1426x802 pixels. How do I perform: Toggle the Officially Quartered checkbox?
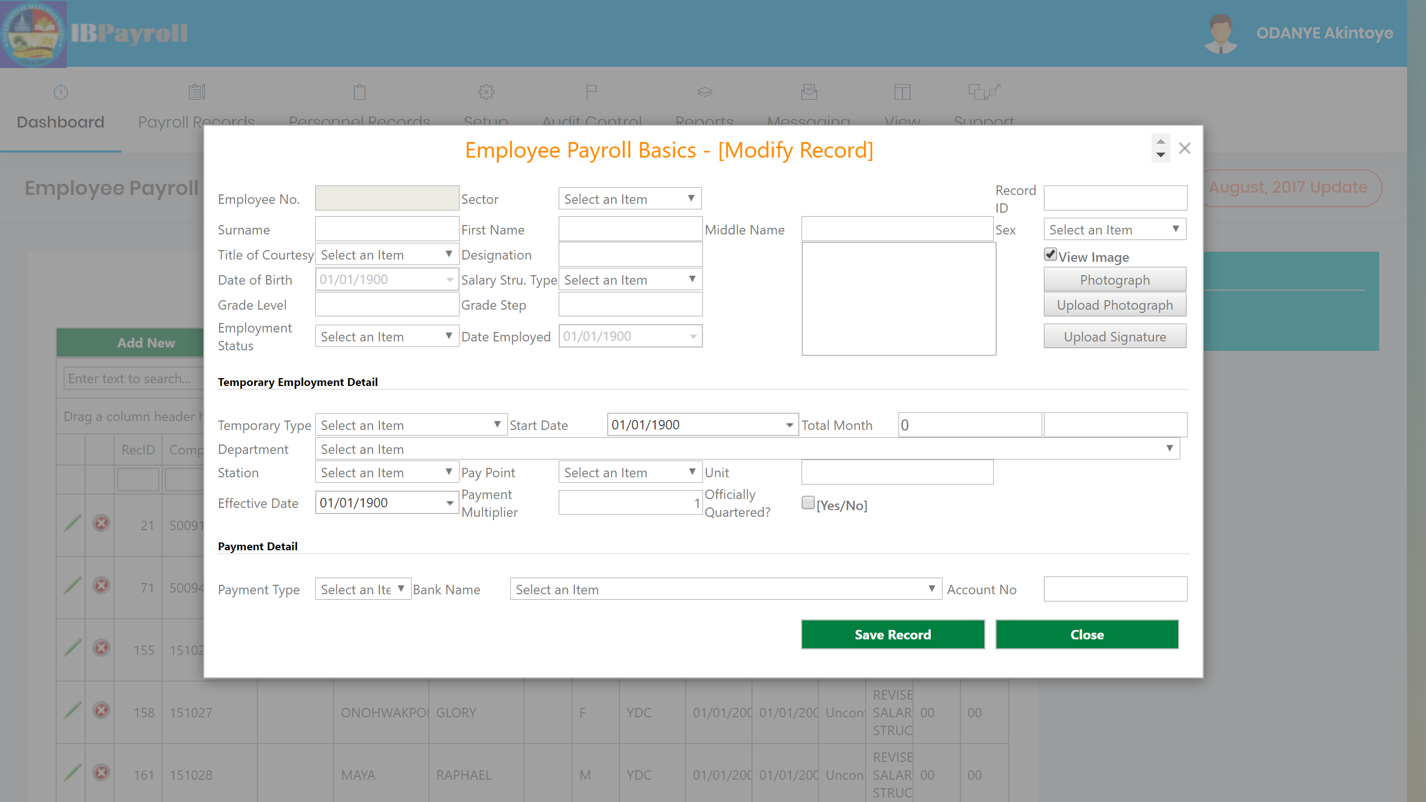click(807, 503)
